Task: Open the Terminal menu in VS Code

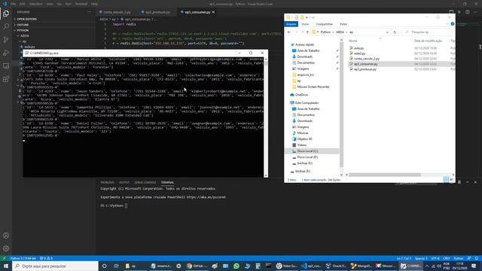Action: (81, 4)
